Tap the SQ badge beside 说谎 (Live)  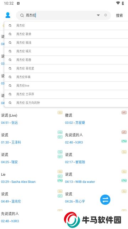point(60,113)
